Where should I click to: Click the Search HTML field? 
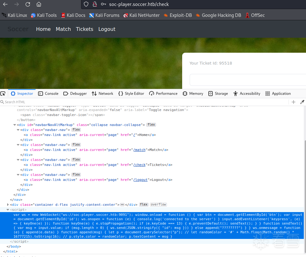point(144,102)
